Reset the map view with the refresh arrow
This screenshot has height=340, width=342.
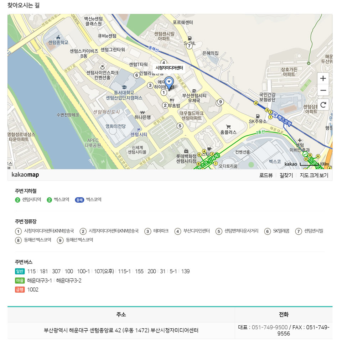pos(323,105)
